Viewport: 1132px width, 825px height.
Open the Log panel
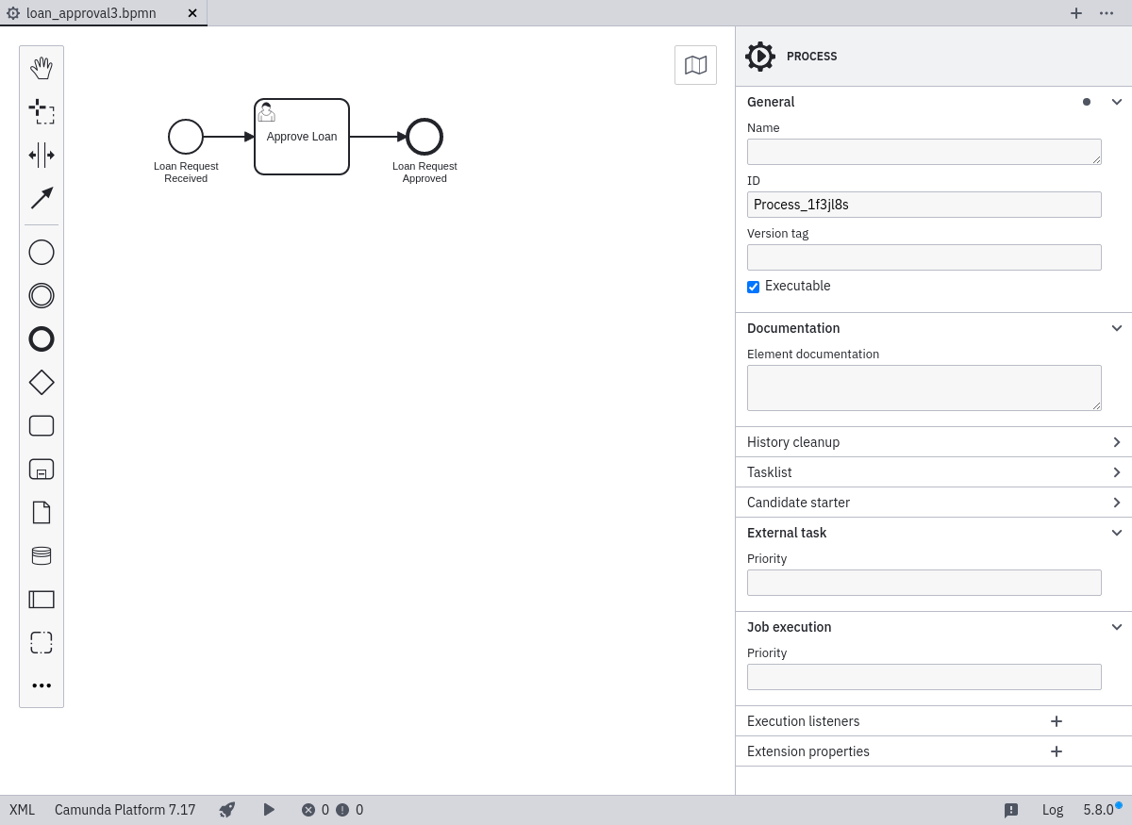point(1052,810)
